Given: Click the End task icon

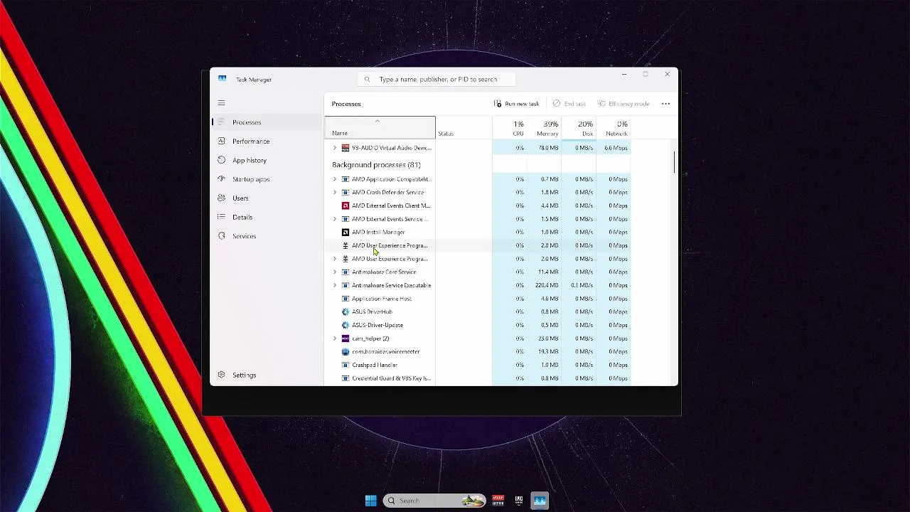Looking at the screenshot, I should (557, 104).
